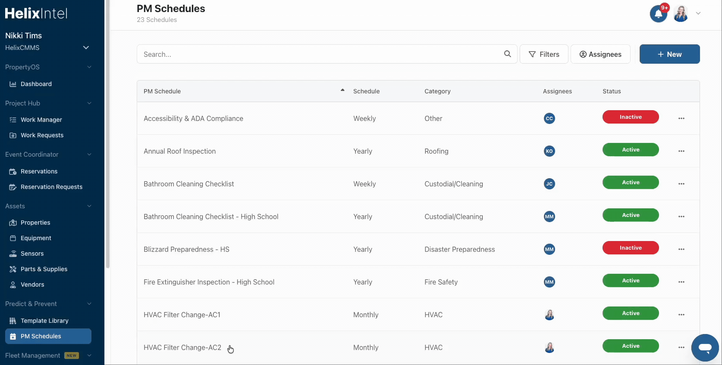The height and width of the screenshot is (365, 722).
Task: Sort by PM Schedule column arrow
Action: coord(342,90)
